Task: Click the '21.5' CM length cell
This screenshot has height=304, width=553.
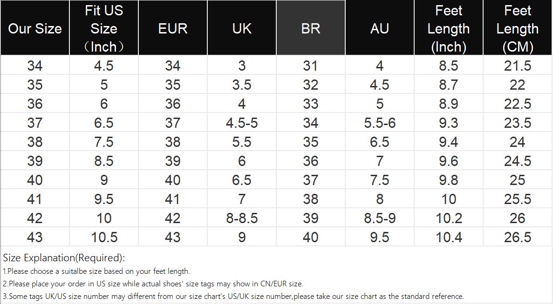Action: [518, 66]
